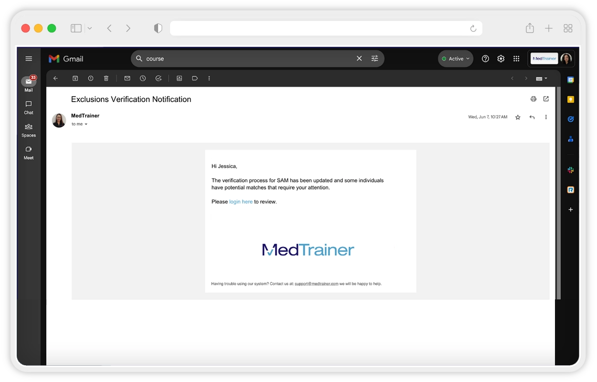The height and width of the screenshot is (382, 597).
Task: Toggle the main menu hamburger button
Action: [x=29, y=59]
